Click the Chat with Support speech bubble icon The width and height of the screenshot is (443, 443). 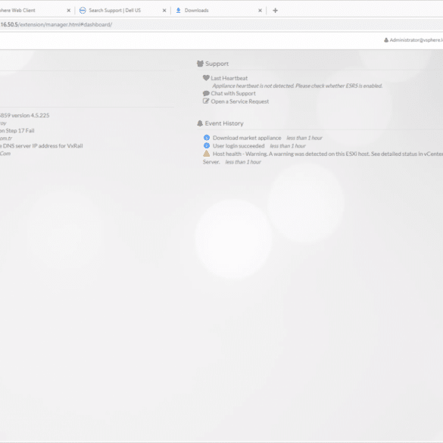point(206,93)
